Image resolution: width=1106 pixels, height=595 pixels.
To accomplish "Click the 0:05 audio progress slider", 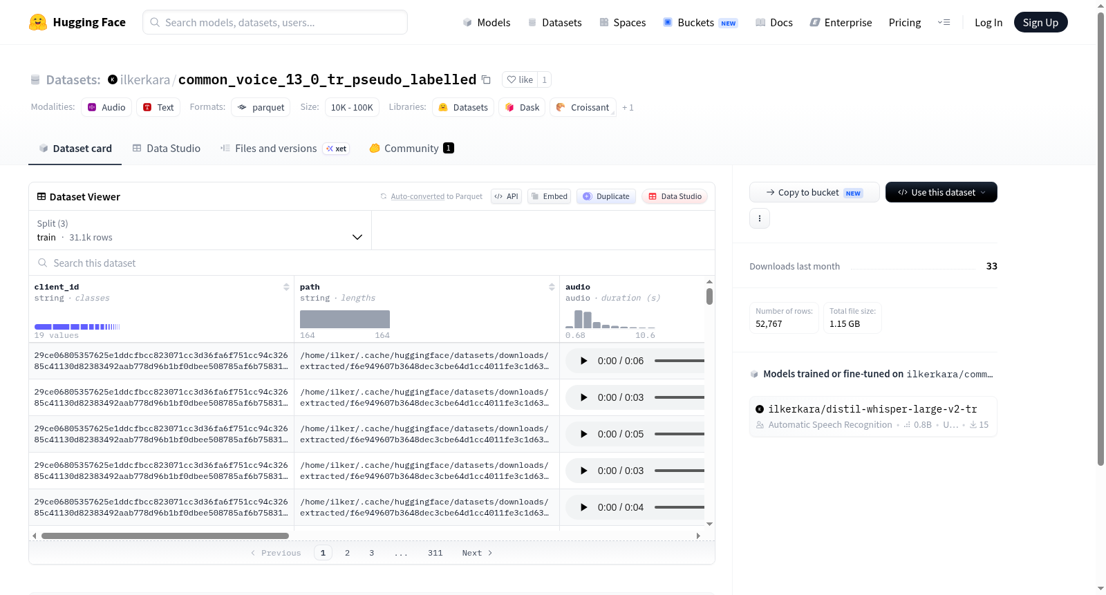I will point(679,434).
